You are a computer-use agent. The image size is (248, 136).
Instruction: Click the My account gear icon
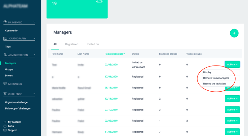[x=5, y=122]
